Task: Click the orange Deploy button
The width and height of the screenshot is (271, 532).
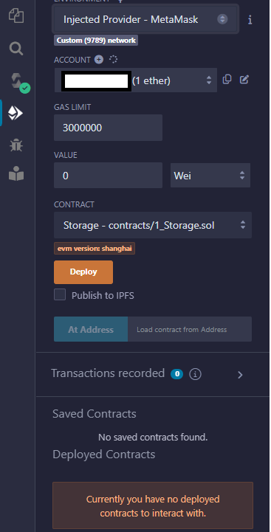Action: pyautogui.click(x=83, y=272)
